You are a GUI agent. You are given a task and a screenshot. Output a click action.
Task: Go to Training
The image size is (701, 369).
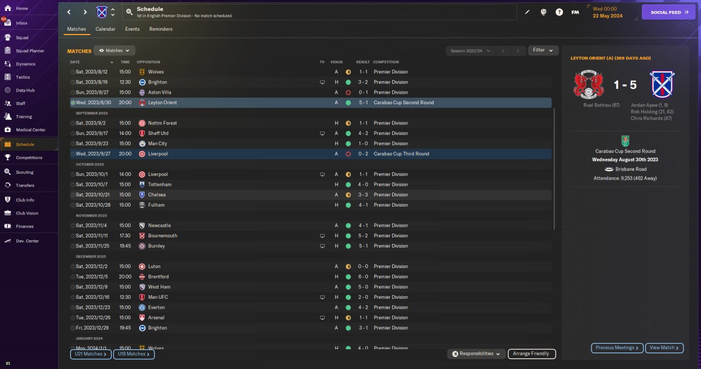tap(24, 117)
